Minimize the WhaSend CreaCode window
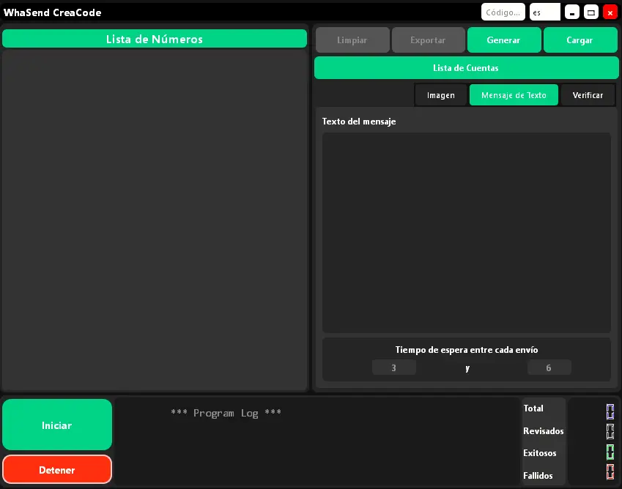Screen dimensions: 622x489 572,12
